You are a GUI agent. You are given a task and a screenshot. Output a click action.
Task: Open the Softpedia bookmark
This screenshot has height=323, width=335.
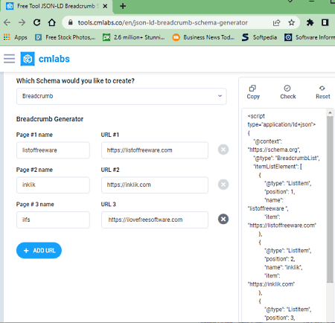coord(259,37)
